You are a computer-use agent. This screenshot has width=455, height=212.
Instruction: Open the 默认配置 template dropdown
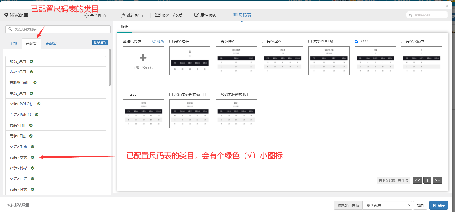[x=387, y=205]
